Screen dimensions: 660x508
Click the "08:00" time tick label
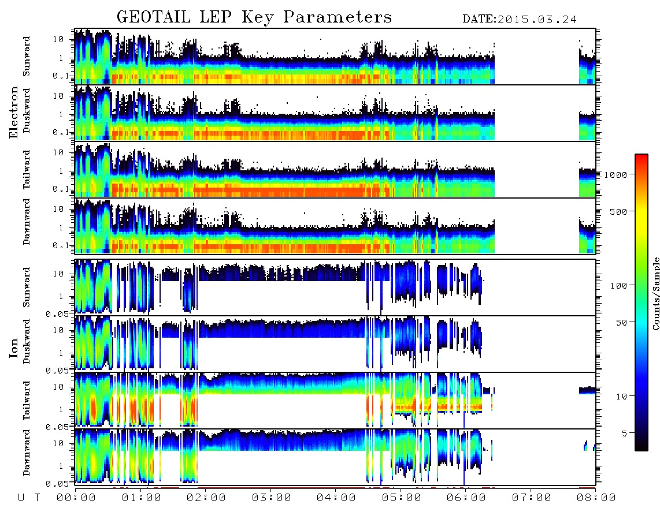click(x=596, y=498)
